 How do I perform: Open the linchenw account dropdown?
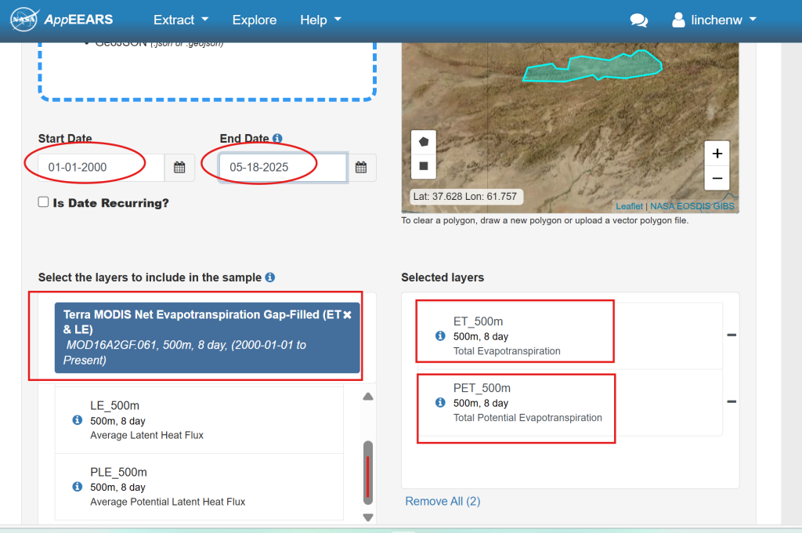pos(724,20)
